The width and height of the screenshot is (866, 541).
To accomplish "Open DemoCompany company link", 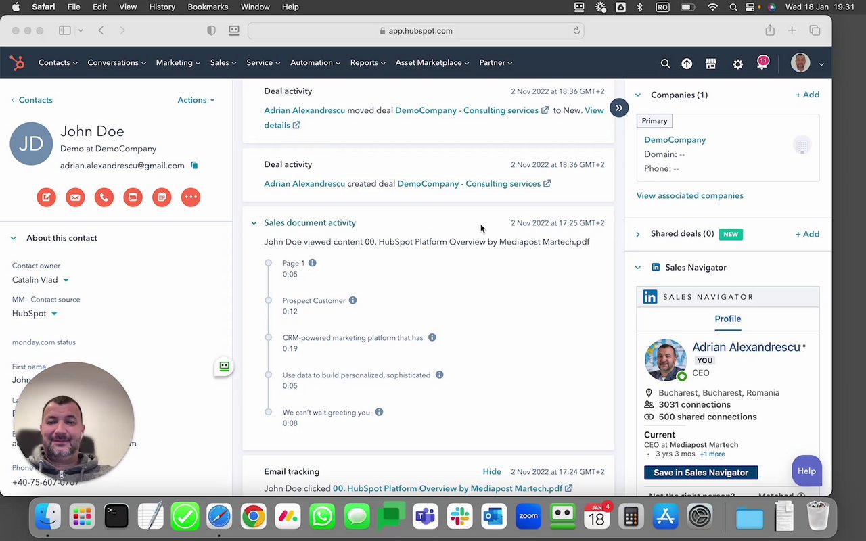I will pyautogui.click(x=675, y=140).
